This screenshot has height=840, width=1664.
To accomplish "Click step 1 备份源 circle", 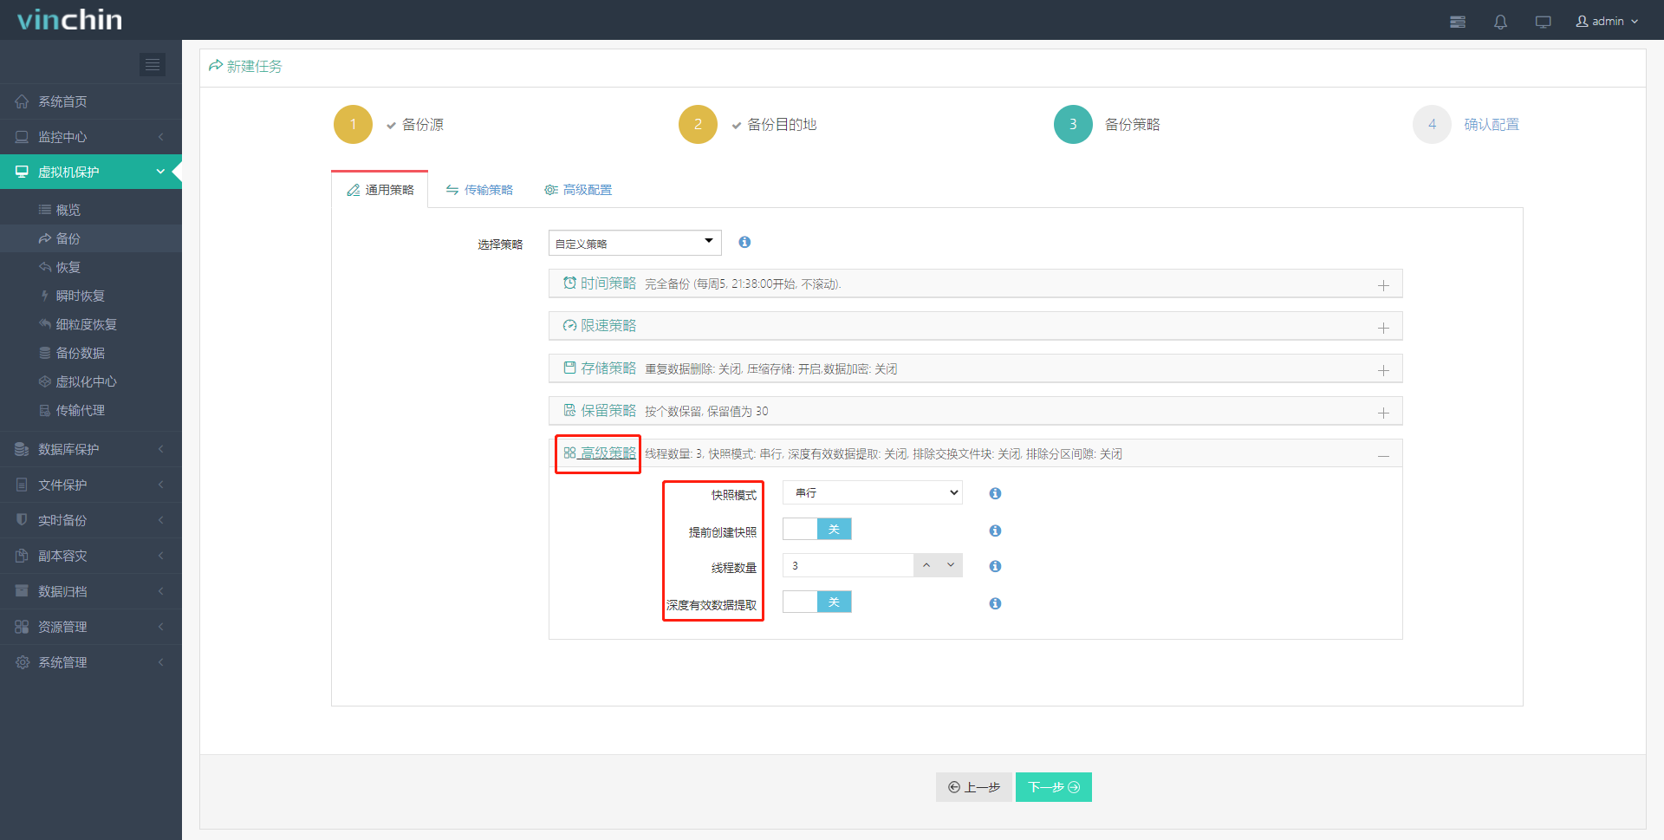I will click(353, 124).
